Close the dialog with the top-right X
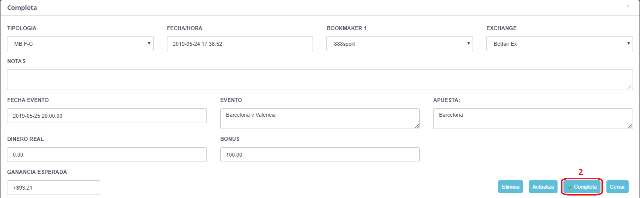Image resolution: width=640 pixels, height=198 pixels. tap(628, 6)
